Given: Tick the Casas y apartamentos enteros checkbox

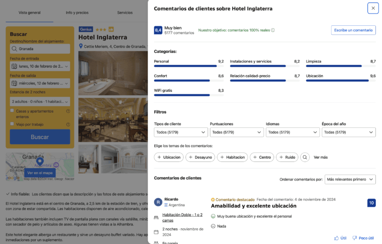Looking at the screenshot, I should click(x=12, y=111).
